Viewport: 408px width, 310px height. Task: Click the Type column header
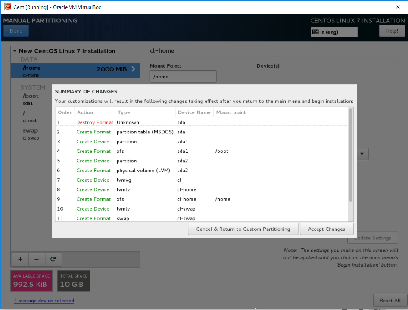tap(145, 112)
